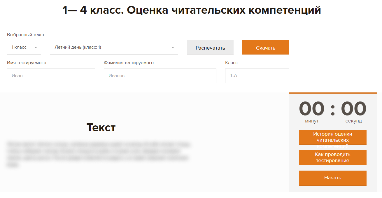
Task: Click the "Имя тестируемого" label
Action: click(27, 63)
